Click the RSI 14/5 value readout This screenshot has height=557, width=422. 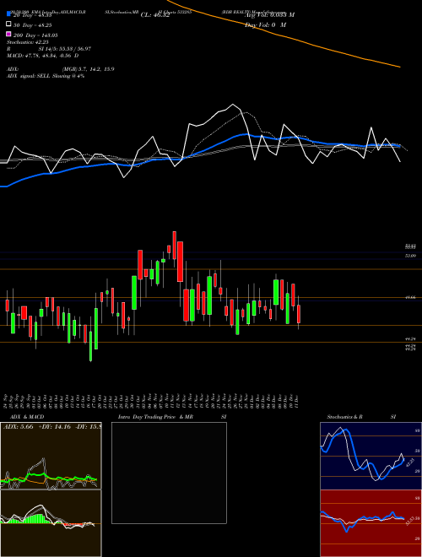[x=65, y=49]
